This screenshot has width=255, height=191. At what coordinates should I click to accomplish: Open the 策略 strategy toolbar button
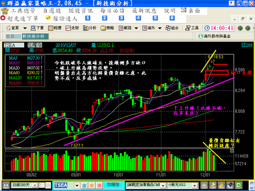tap(107, 28)
